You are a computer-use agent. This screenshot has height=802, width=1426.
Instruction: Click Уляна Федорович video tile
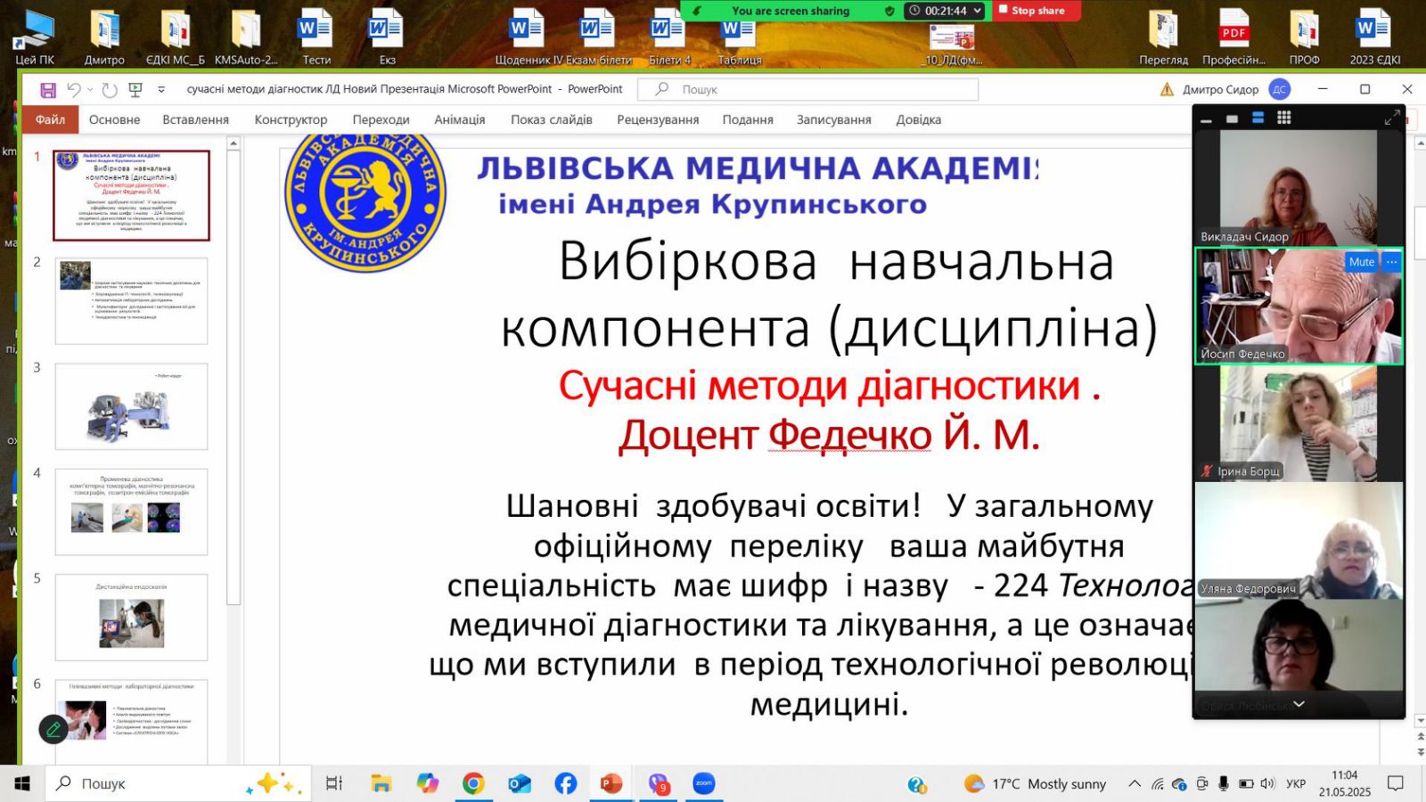click(x=1299, y=540)
